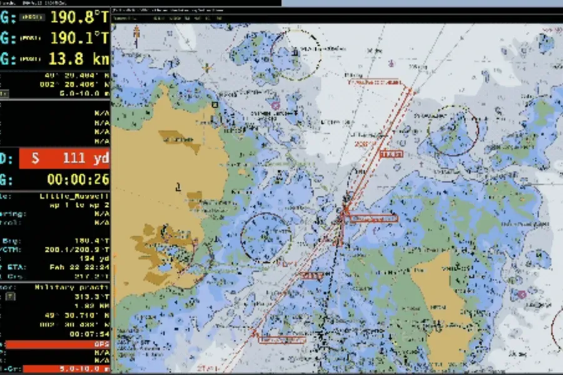The image size is (563, 375).
Task: Click the lowest red label box on the route
Action: click(282, 340)
